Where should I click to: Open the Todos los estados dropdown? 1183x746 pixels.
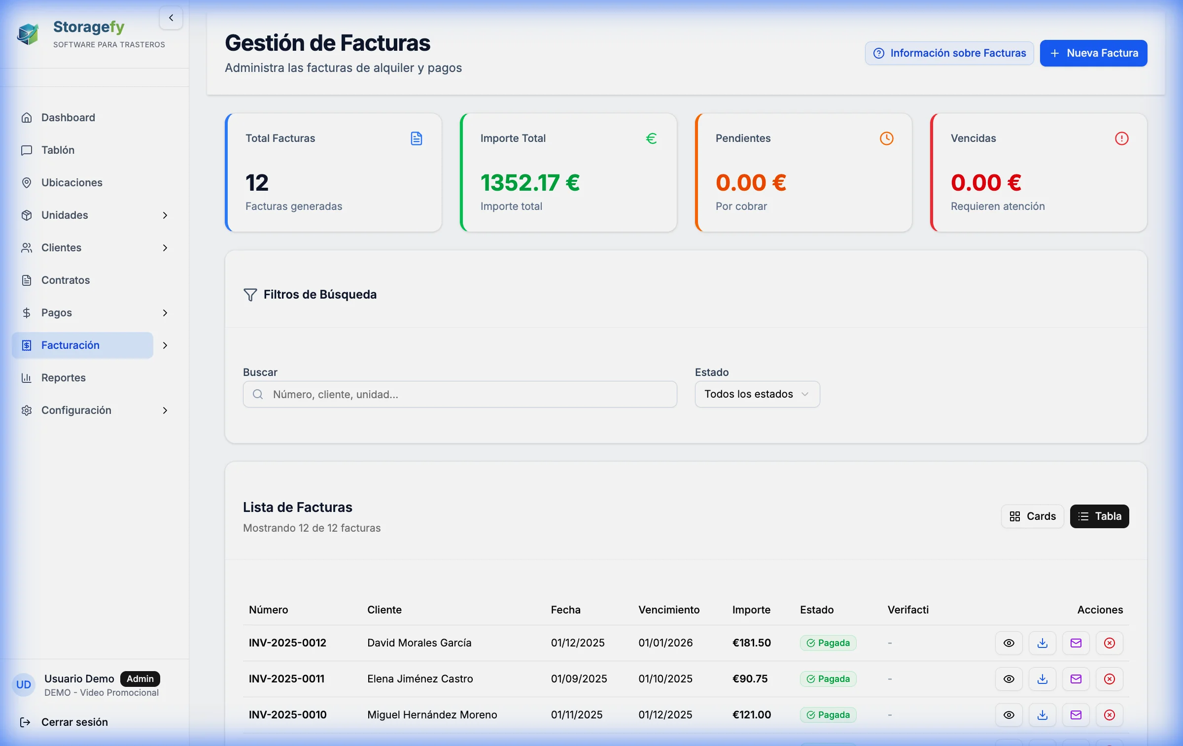pos(757,394)
